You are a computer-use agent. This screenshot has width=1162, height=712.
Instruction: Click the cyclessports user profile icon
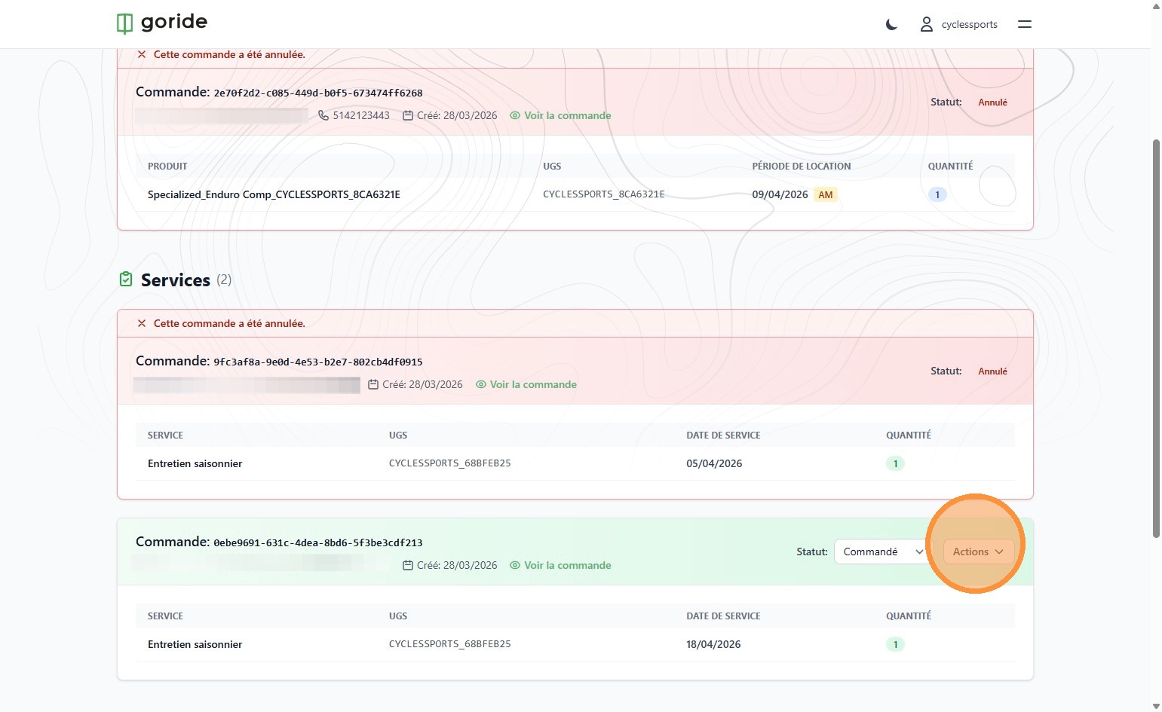click(926, 25)
